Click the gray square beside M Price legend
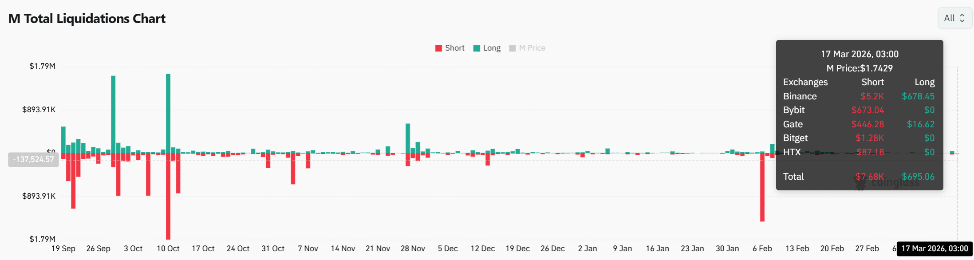 (x=513, y=48)
